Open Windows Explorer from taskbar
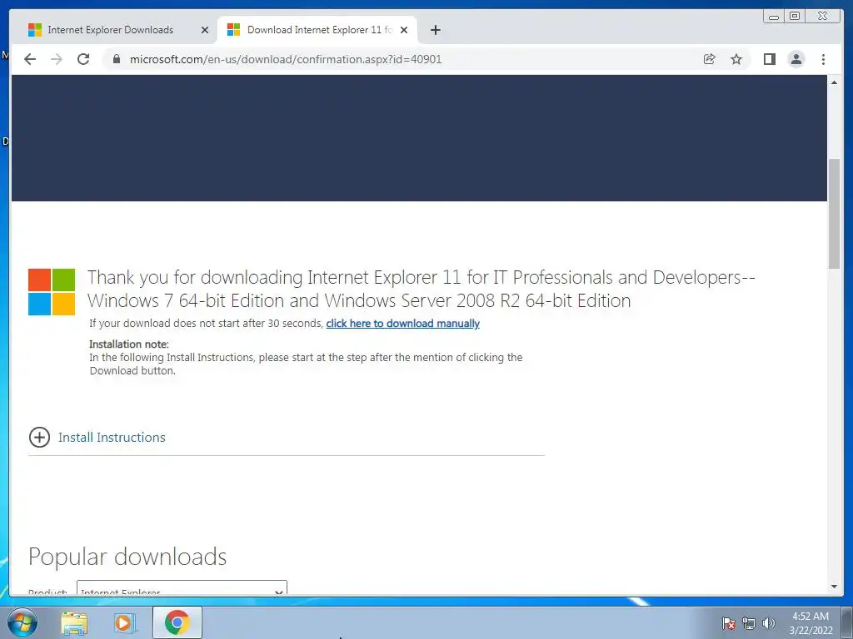Screen dimensions: 853x639 point(74,623)
